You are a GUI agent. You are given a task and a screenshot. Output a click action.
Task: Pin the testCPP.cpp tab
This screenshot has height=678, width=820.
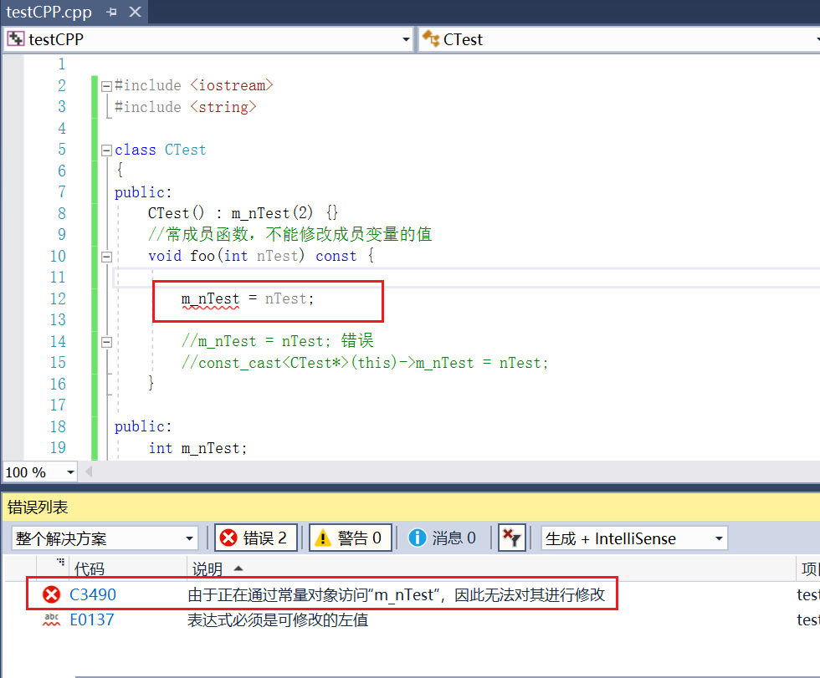pos(111,12)
